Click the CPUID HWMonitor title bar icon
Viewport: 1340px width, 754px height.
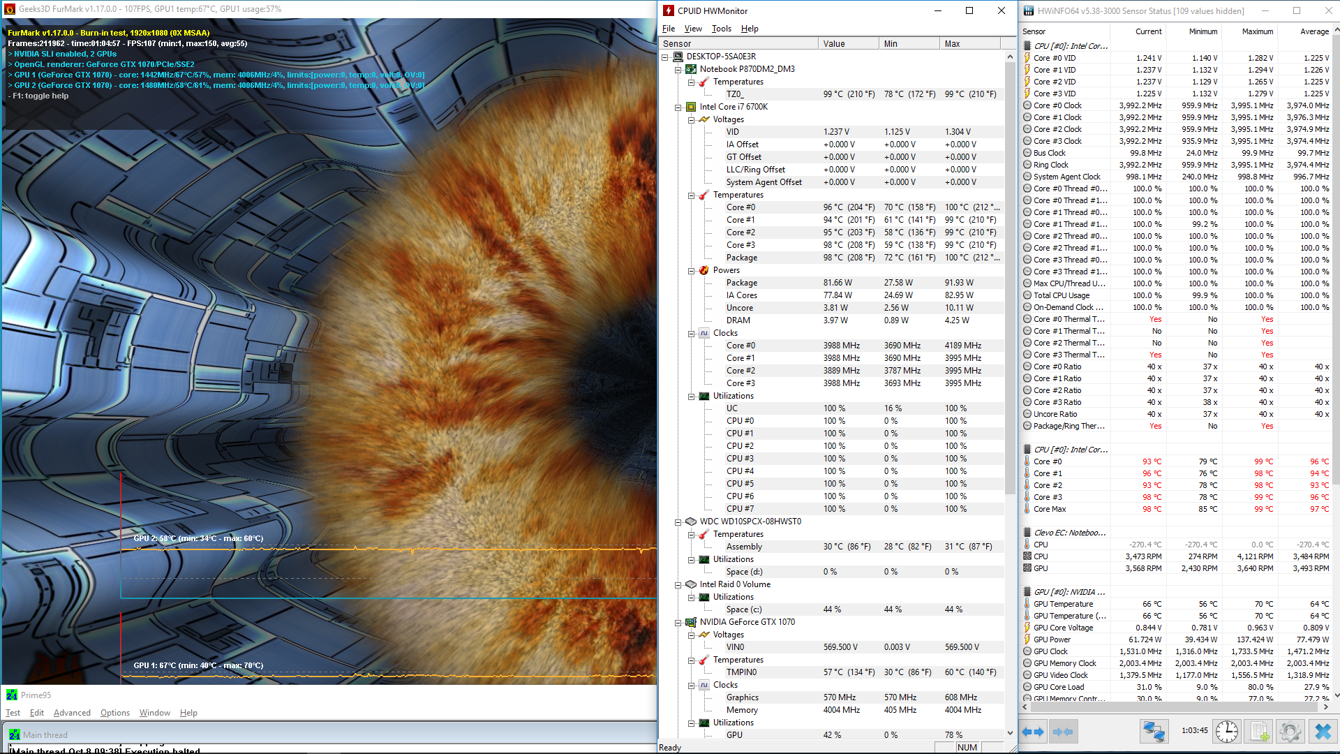tap(668, 10)
